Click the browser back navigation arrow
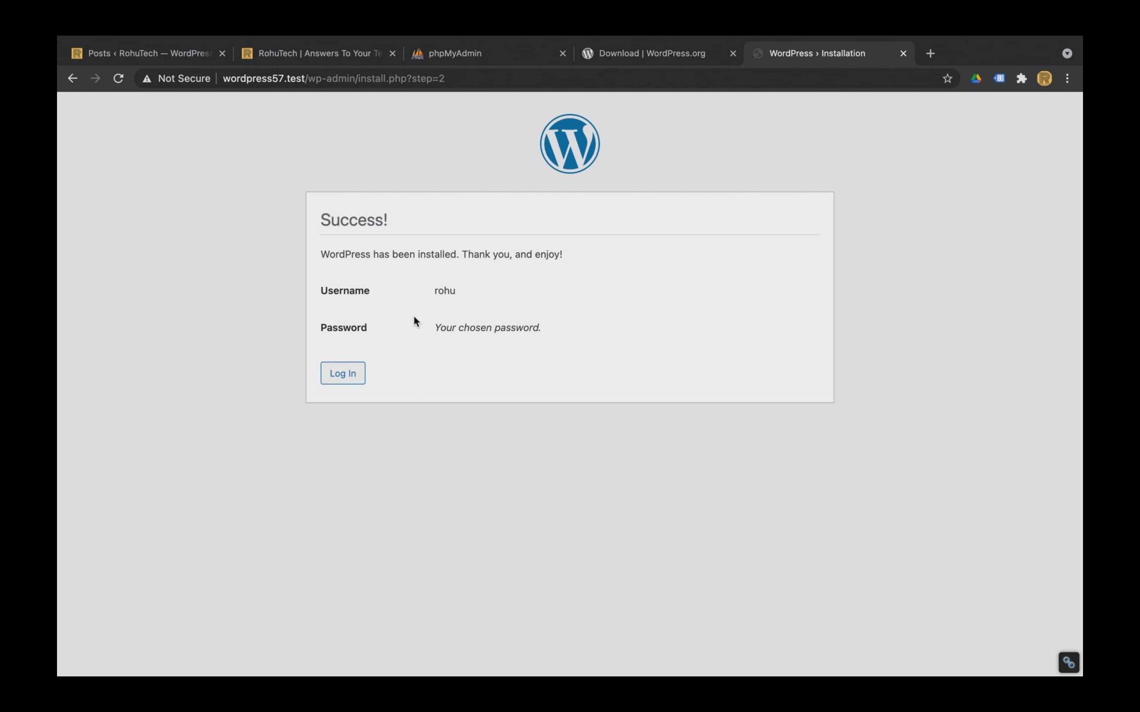The height and width of the screenshot is (712, 1140). click(x=73, y=78)
